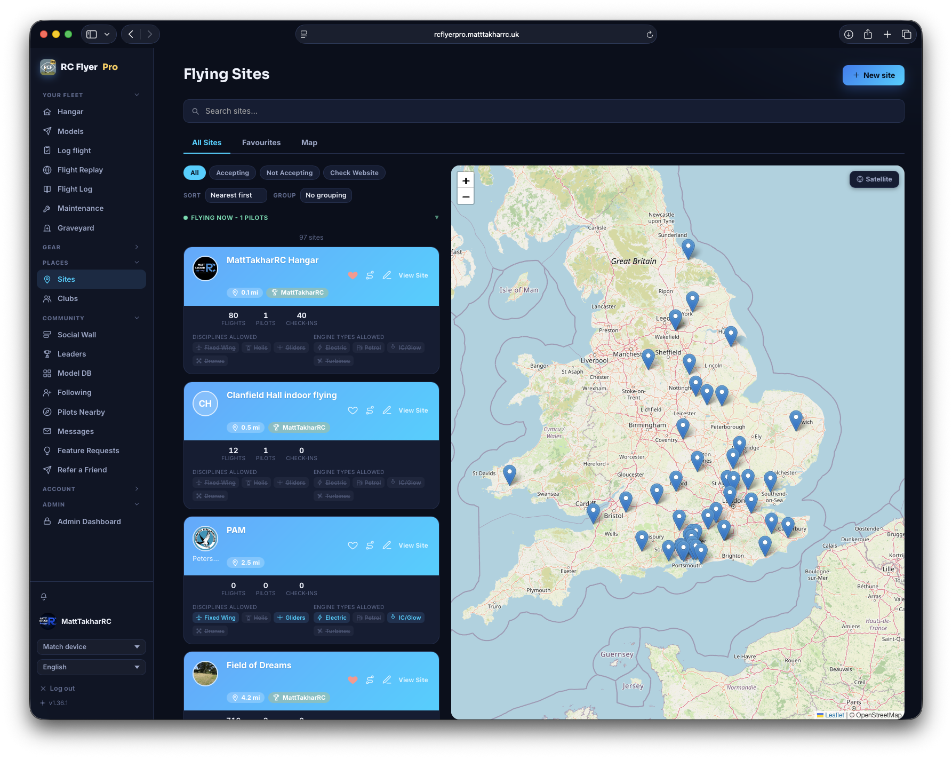Collapse the Community section
The image size is (952, 759).
tap(91, 318)
